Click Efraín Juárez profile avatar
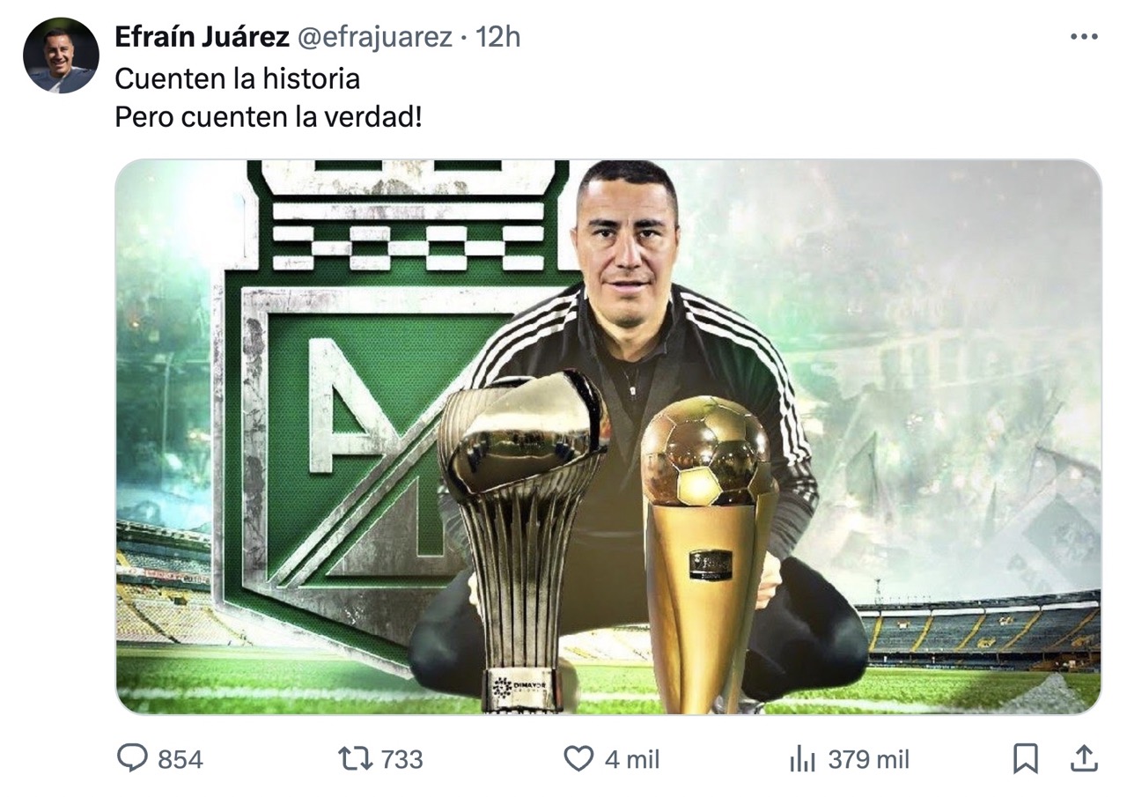Screen dimensions: 1127x797 (x=61, y=55)
